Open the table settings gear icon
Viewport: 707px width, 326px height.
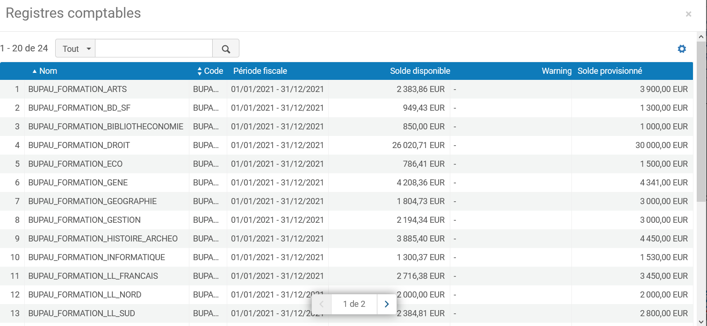(x=682, y=49)
